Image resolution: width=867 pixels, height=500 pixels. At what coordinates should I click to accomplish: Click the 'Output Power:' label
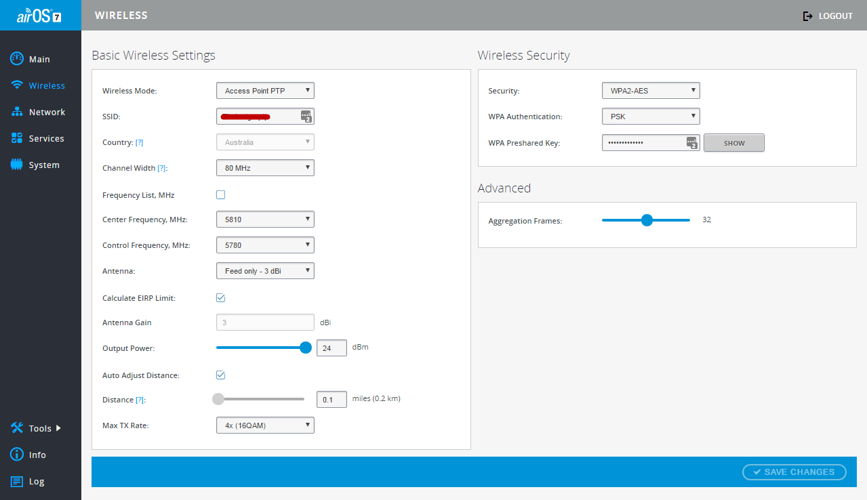(x=129, y=348)
